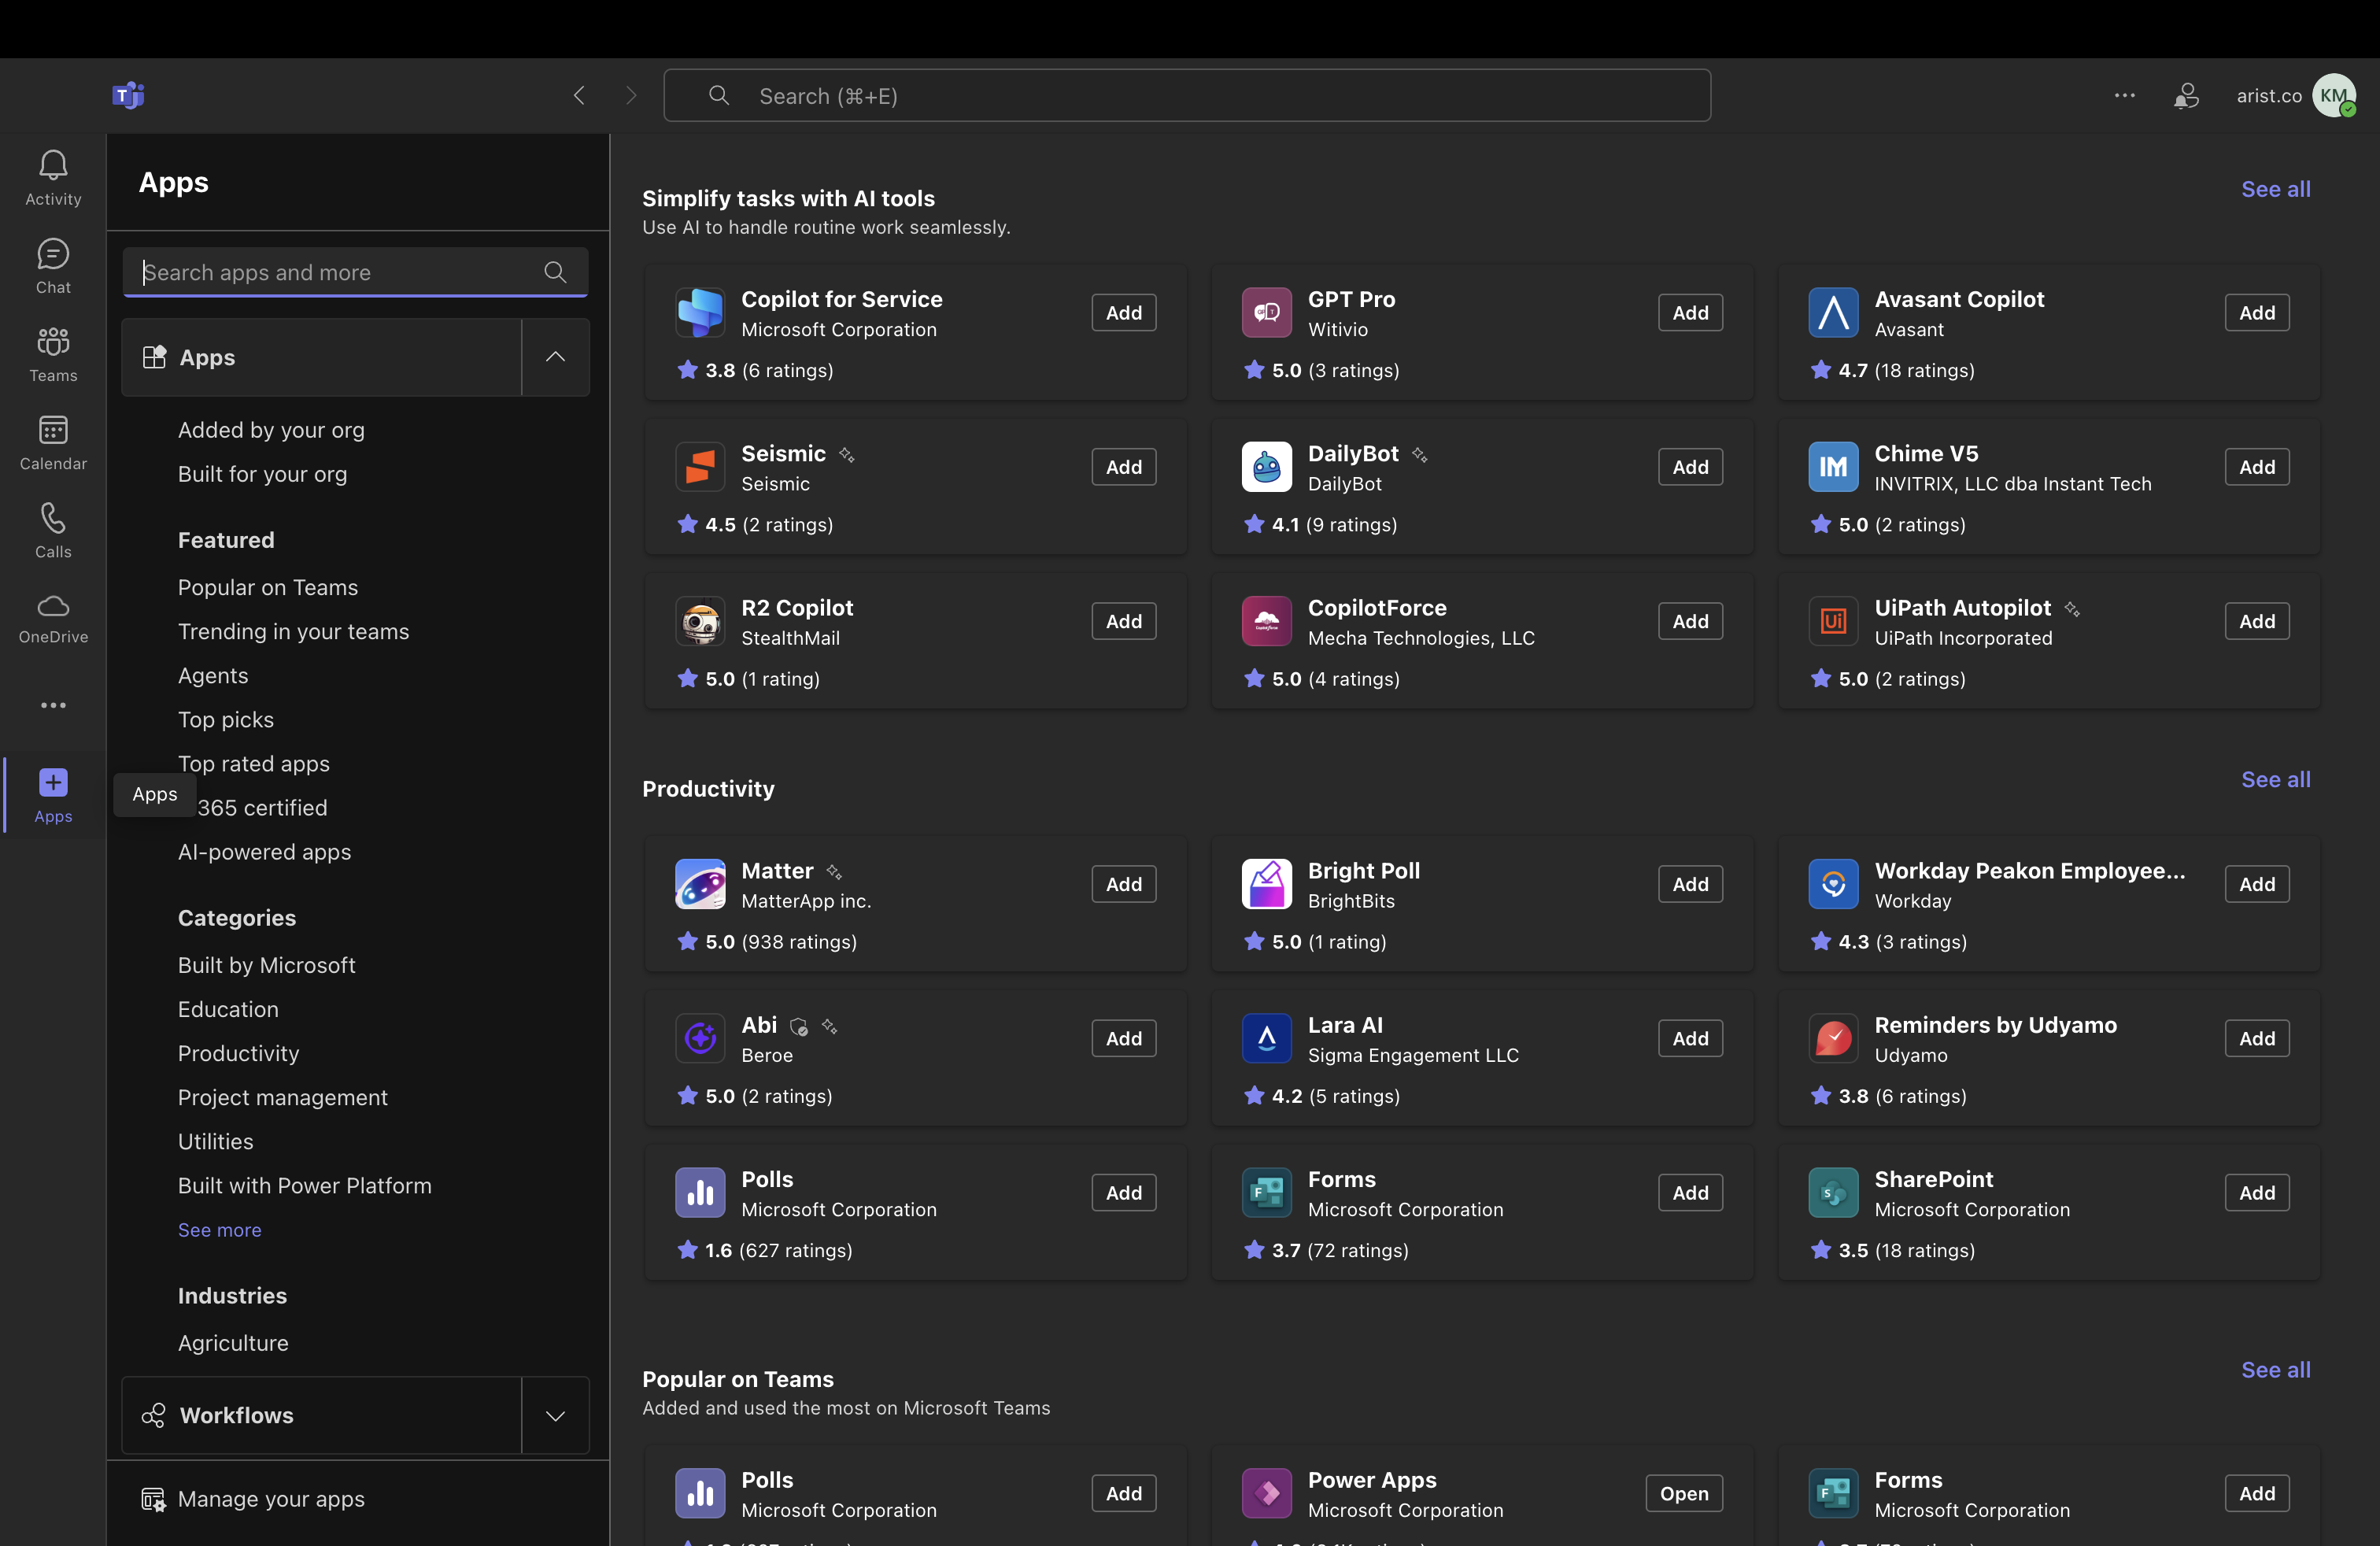Click the Abi app title
The width and height of the screenshot is (2380, 1546).
(x=759, y=1025)
